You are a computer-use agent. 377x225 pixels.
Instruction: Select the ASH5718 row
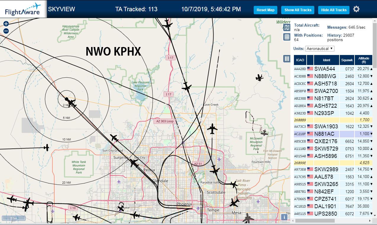[x=333, y=83]
